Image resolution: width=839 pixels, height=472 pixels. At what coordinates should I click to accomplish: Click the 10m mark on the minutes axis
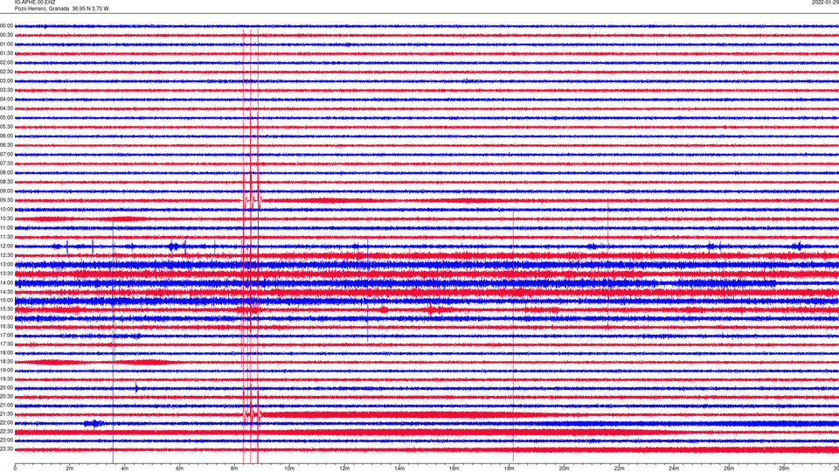[x=289, y=469]
